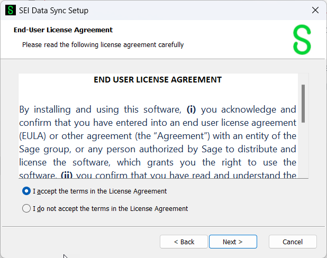The image size is (327, 258).
Task: Click the "Please read the following" instruction text
Action: pyautogui.click(x=103, y=45)
